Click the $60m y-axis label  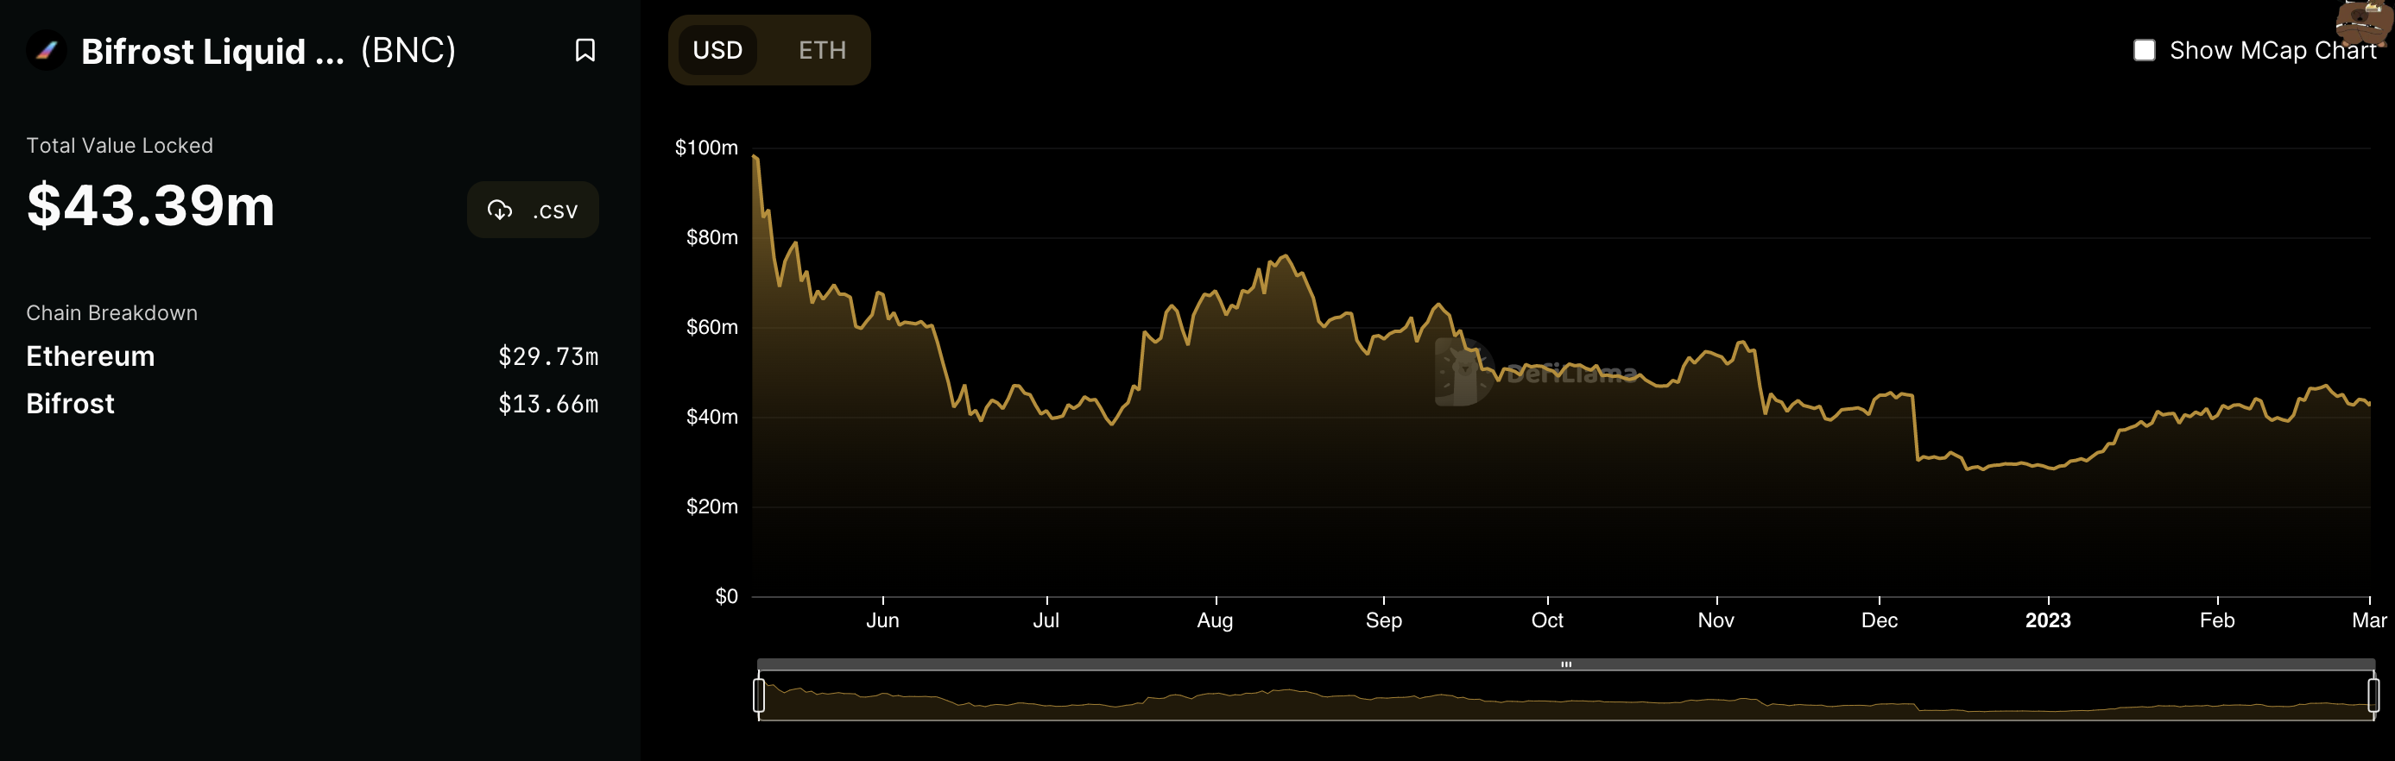[712, 327]
